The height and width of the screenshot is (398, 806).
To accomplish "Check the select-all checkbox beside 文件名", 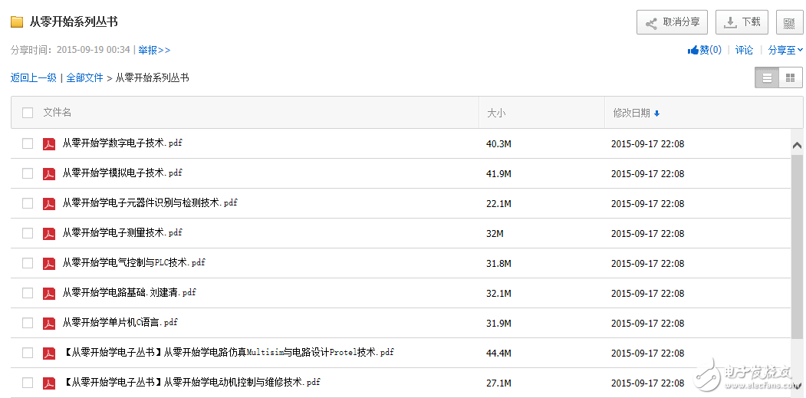I will tap(28, 113).
